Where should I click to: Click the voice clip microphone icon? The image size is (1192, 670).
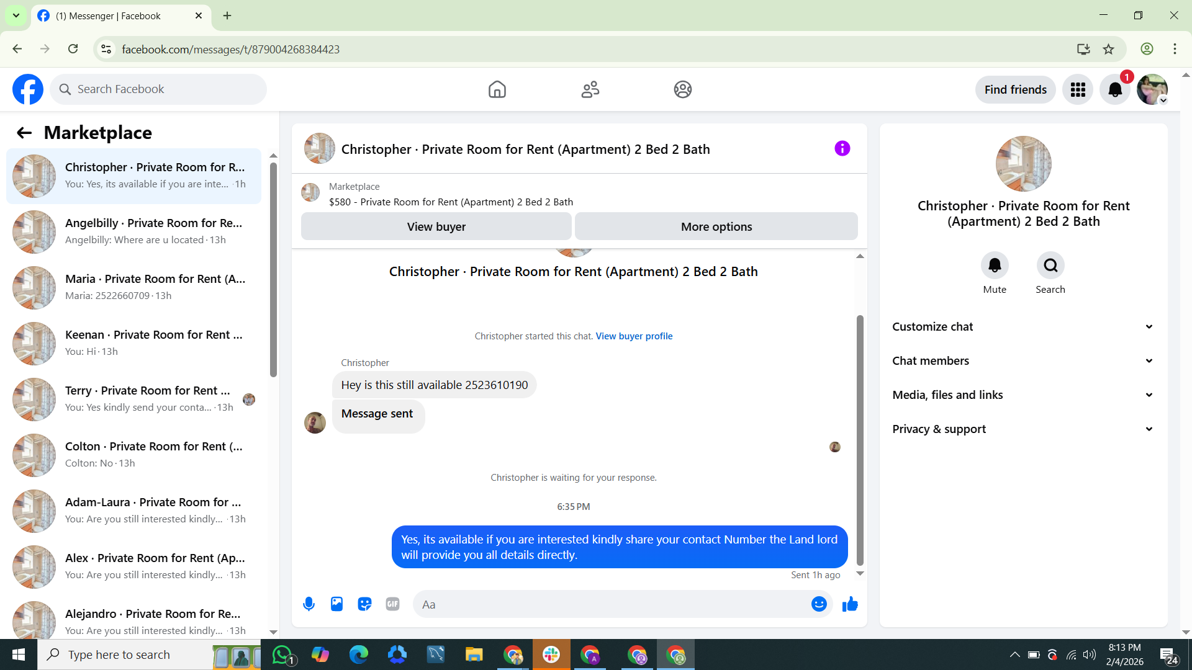[309, 604]
